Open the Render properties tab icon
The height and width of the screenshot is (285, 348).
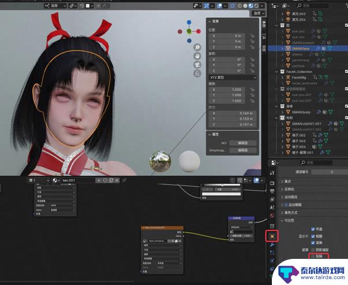(x=272, y=183)
